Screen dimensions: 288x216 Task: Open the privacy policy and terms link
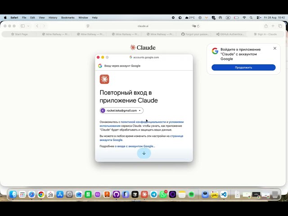(x=142, y=124)
